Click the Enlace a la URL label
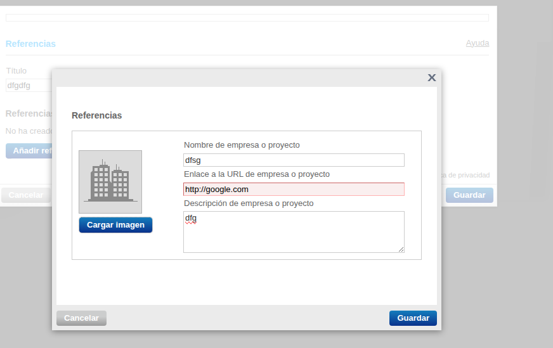The height and width of the screenshot is (348, 553). pyautogui.click(x=256, y=174)
